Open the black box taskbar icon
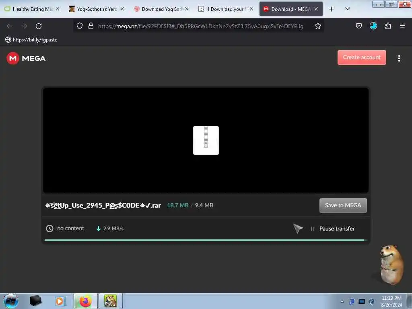 click(35, 301)
